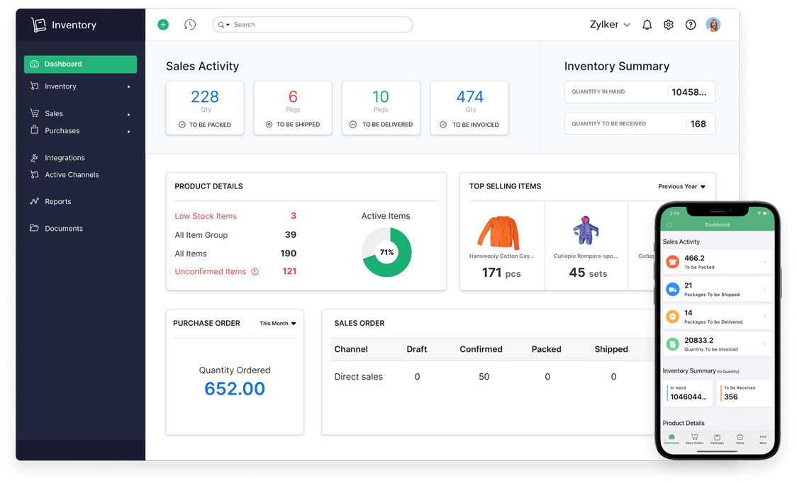This screenshot has height=483, width=797.
Task: Open the recent activities history icon
Action: coord(189,24)
